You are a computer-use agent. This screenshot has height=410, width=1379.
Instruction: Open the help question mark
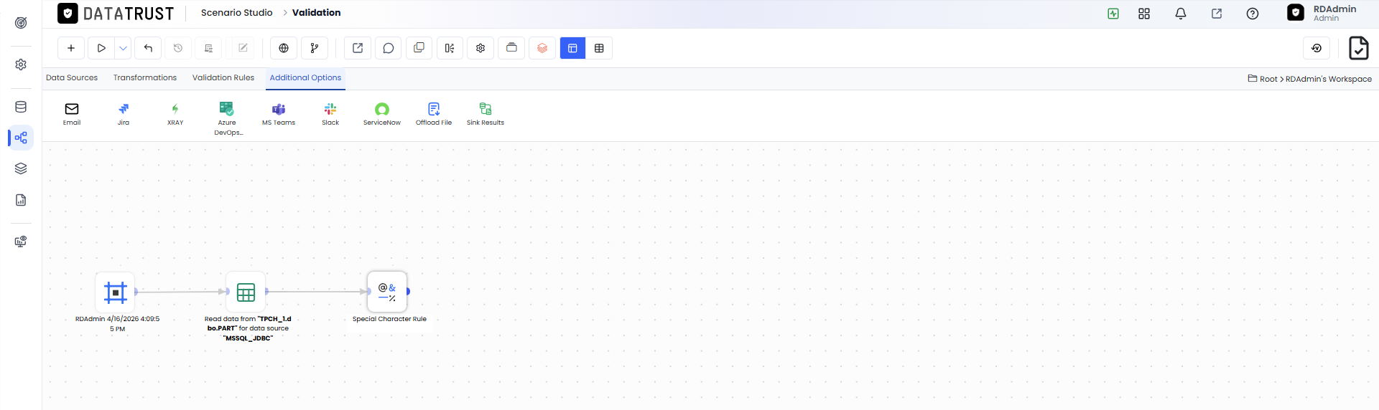pyautogui.click(x=1253, y=14)
